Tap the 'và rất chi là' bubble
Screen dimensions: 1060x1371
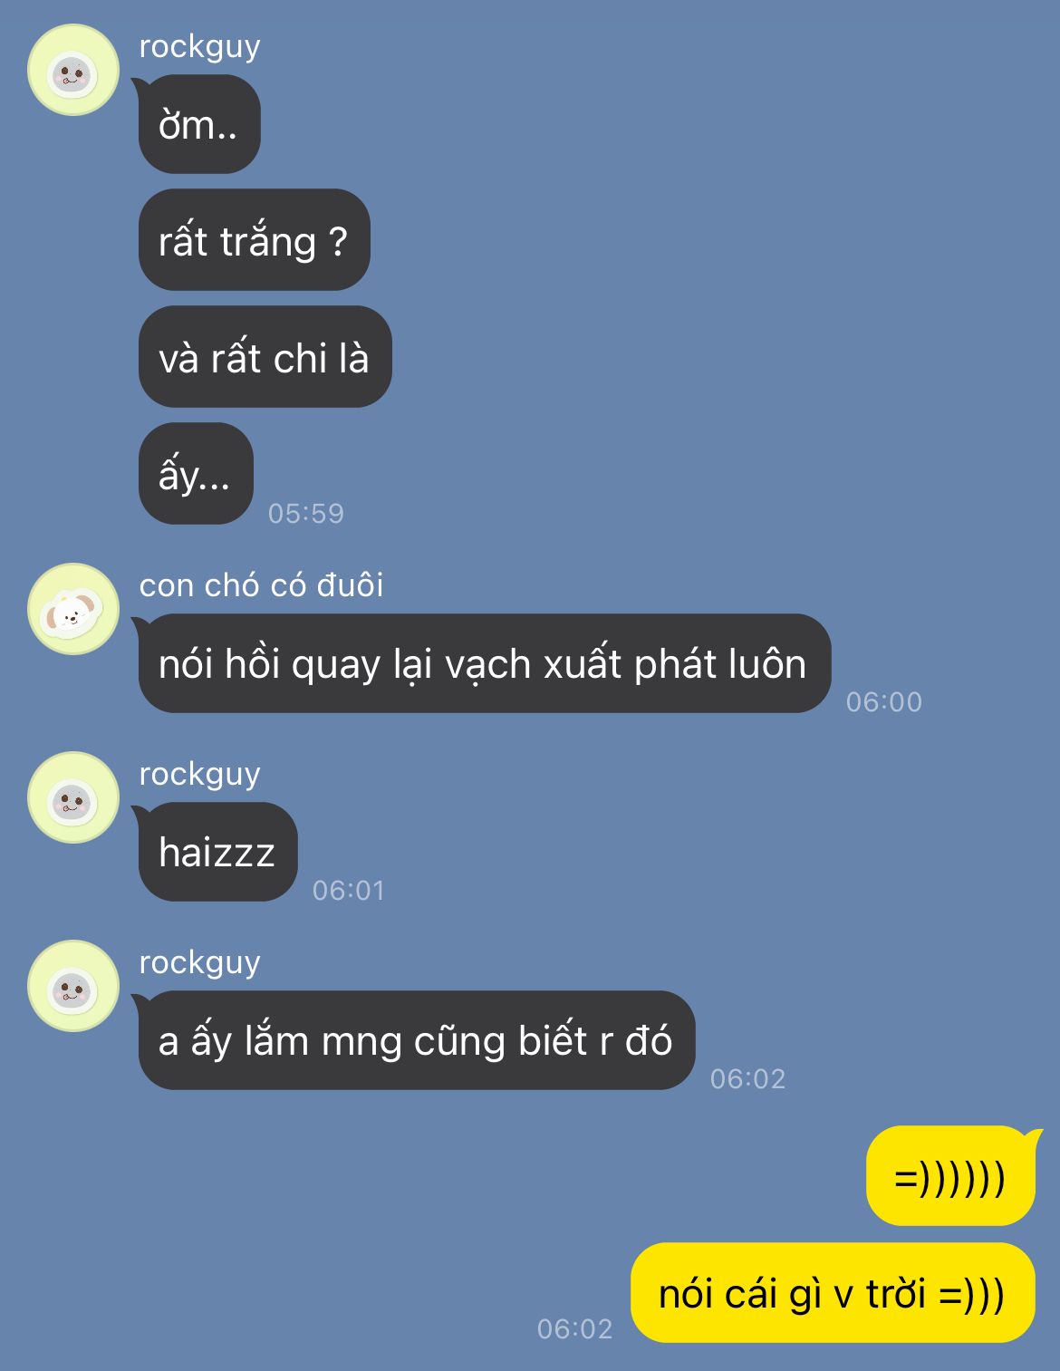(265, 357)
